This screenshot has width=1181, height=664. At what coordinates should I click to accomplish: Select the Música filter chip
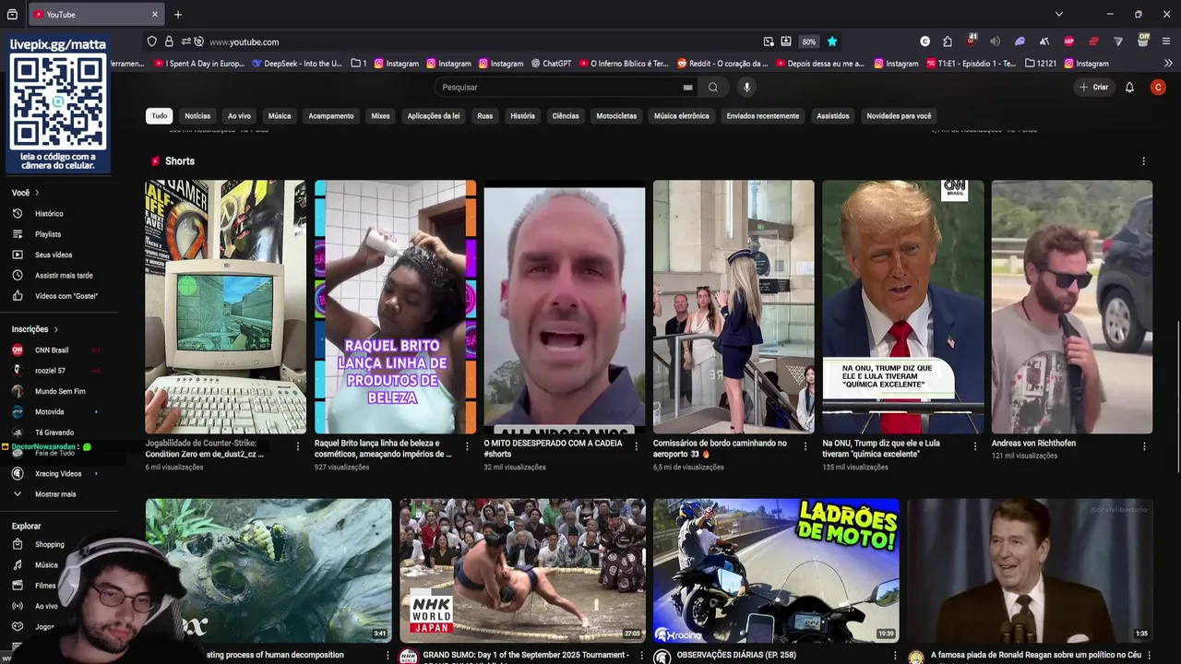tap(280, 116)
